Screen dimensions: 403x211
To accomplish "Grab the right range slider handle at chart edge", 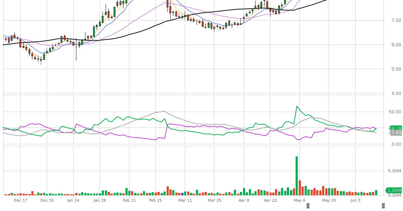I will tap(383, 206).
